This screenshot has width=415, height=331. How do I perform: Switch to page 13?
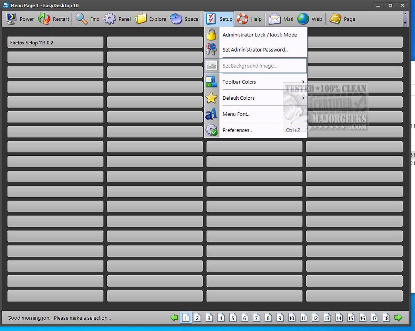point(327,318)
